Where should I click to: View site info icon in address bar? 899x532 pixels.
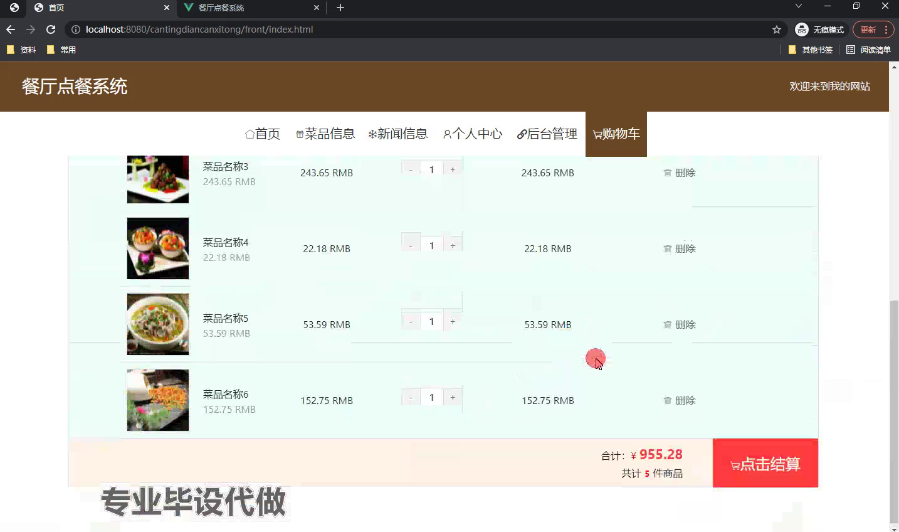coord(76,29)
